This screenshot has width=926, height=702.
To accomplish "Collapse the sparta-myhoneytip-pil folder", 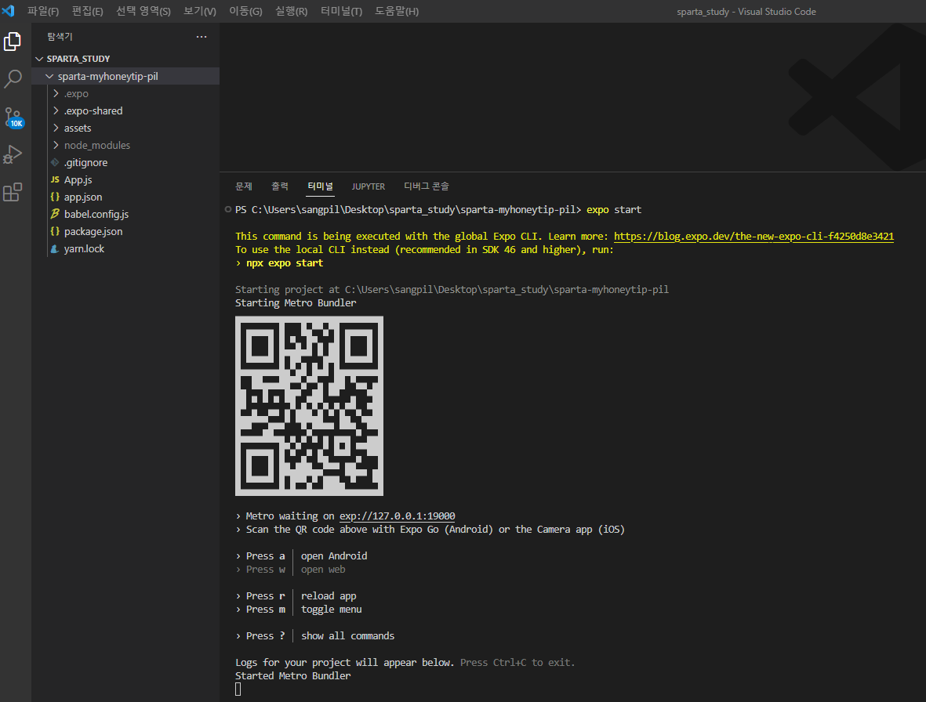I will tap(49, 76).
